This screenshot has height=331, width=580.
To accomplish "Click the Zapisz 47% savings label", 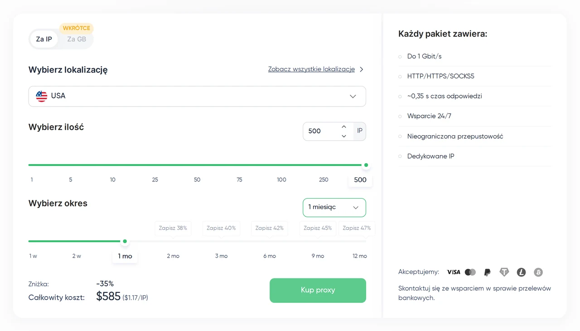I will pos(357,228).
